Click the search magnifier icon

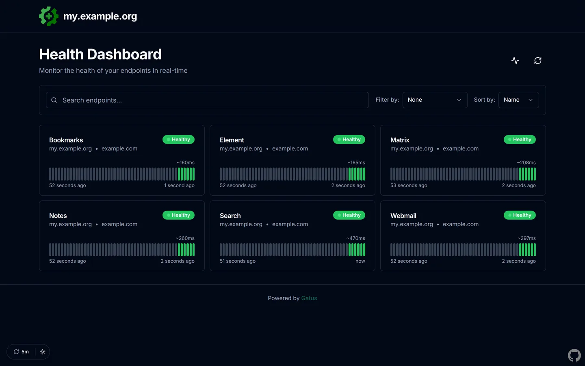[54, 100]
